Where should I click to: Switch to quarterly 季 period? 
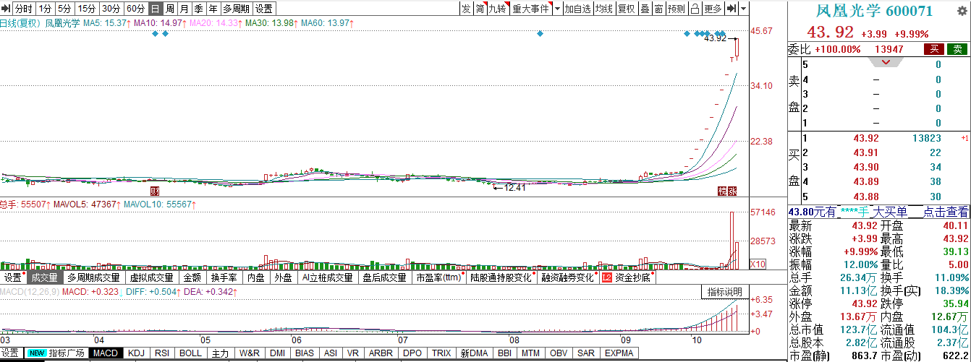(198, 9)
